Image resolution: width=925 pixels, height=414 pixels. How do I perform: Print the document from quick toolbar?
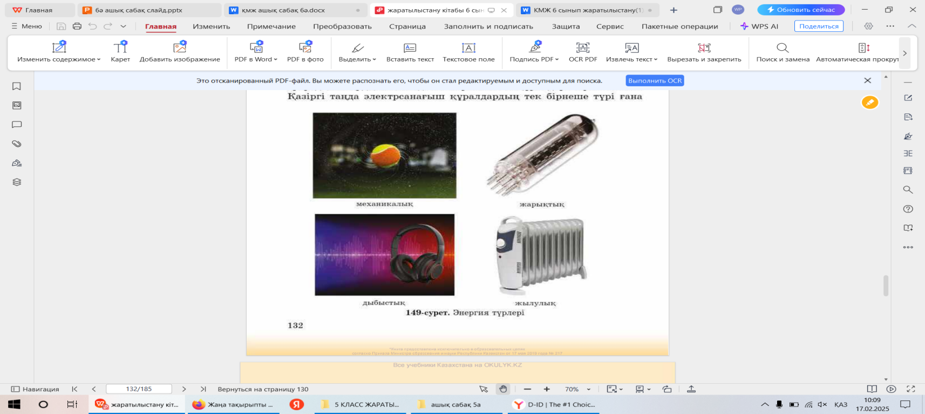77,26
